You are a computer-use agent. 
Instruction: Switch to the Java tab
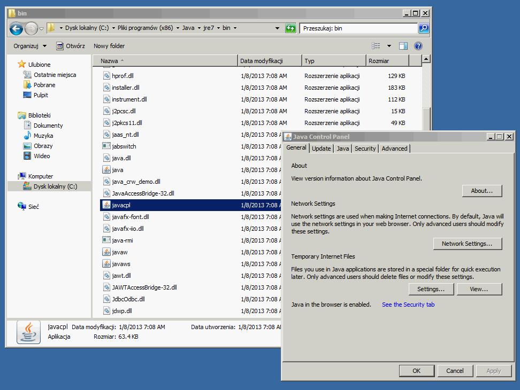coord(342,149)
